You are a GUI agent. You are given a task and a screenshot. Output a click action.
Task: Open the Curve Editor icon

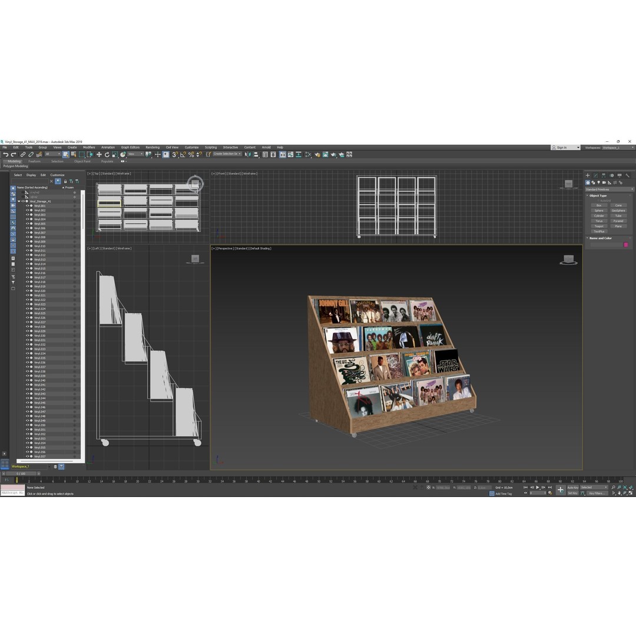pyautogui.click(x=290, y=154)
